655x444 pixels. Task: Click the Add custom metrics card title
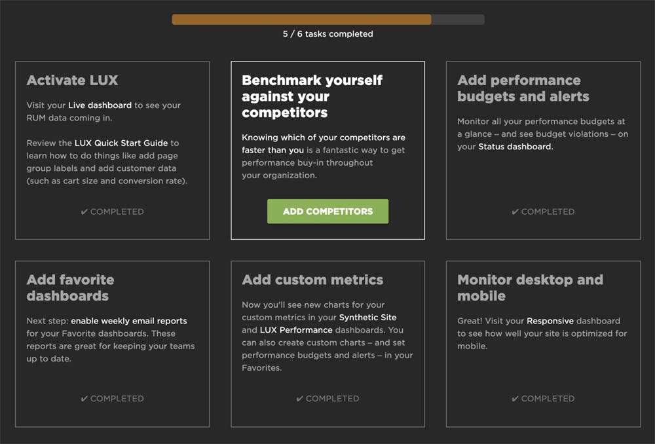(312, 280)
